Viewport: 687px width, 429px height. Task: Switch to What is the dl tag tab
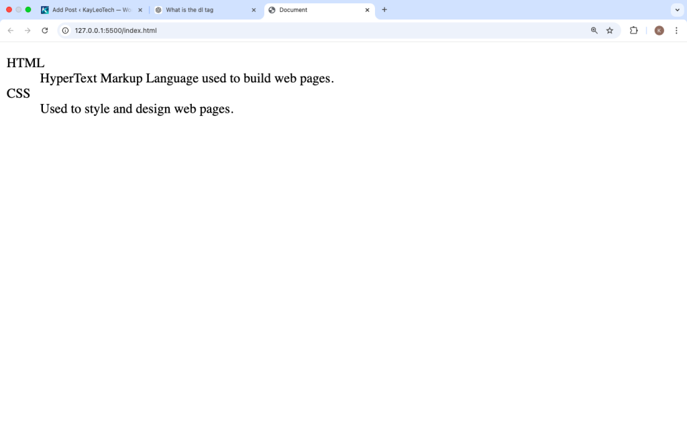(201, 10)
